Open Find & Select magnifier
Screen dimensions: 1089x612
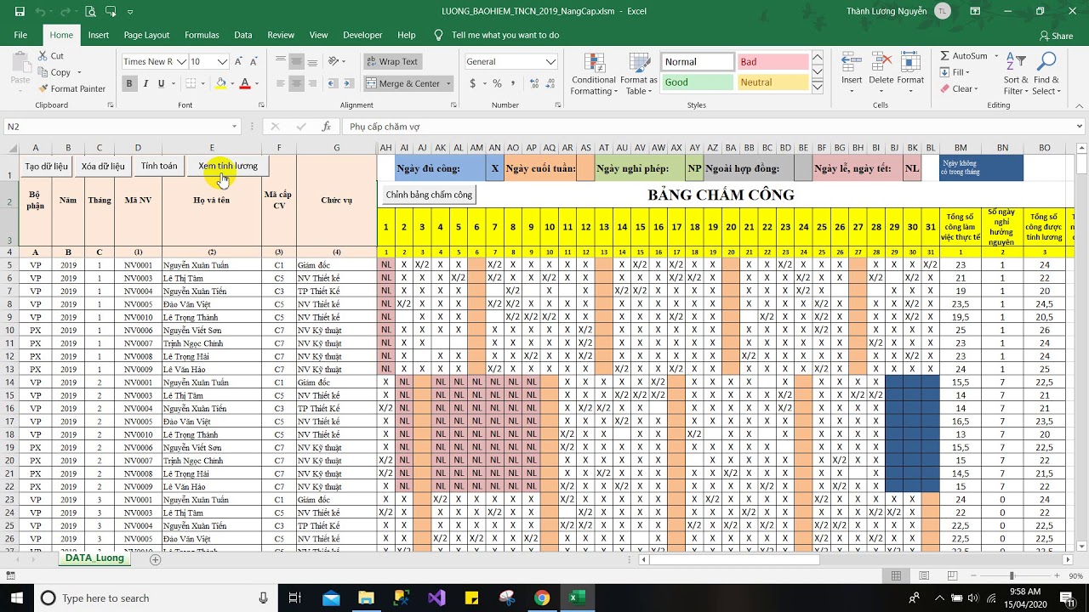click(1046, 75)
